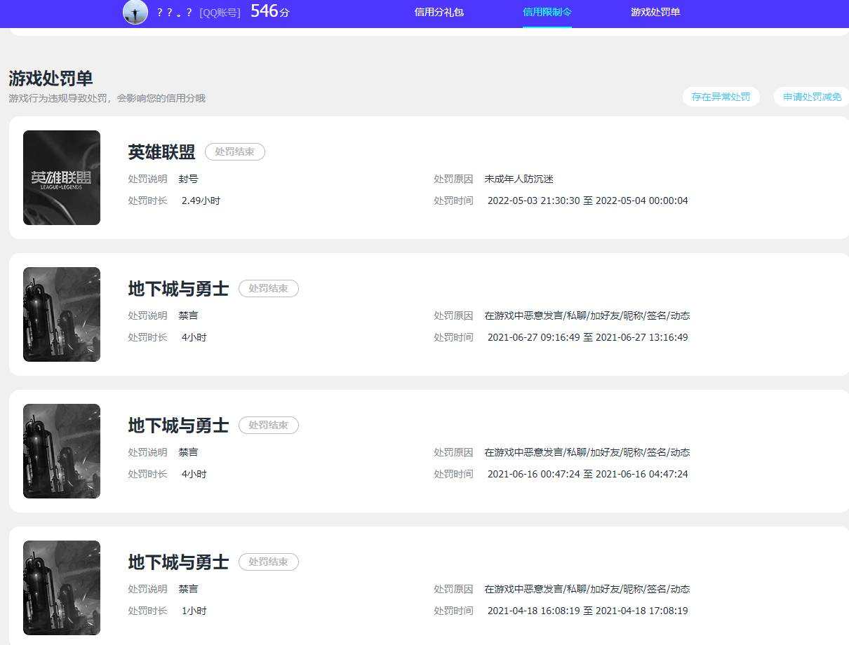Click the 申请处罚减免 button
Viewport: 849px width, 645px height.
pos(812,97)
